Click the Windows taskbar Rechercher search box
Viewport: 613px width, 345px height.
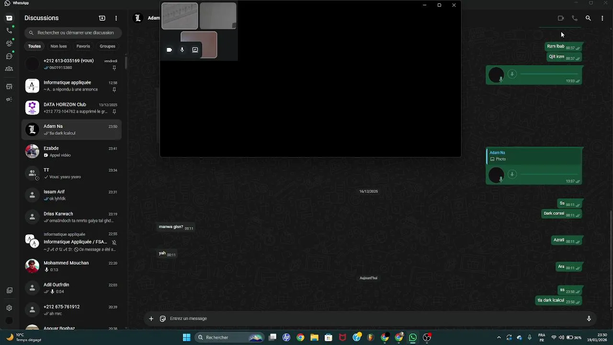[229, 338]
